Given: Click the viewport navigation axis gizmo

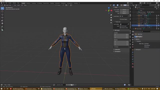Looking at the screenshot, I should [x=109, y=10].
